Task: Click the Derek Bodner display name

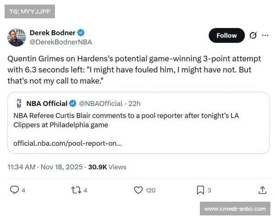Action: pos(53,33)
